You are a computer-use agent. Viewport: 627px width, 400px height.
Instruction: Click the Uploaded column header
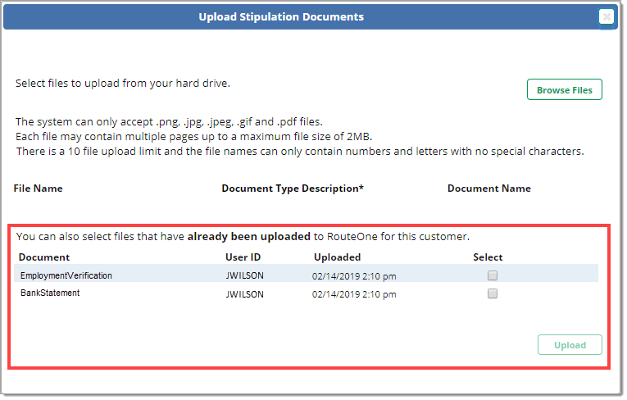point(337,257)
